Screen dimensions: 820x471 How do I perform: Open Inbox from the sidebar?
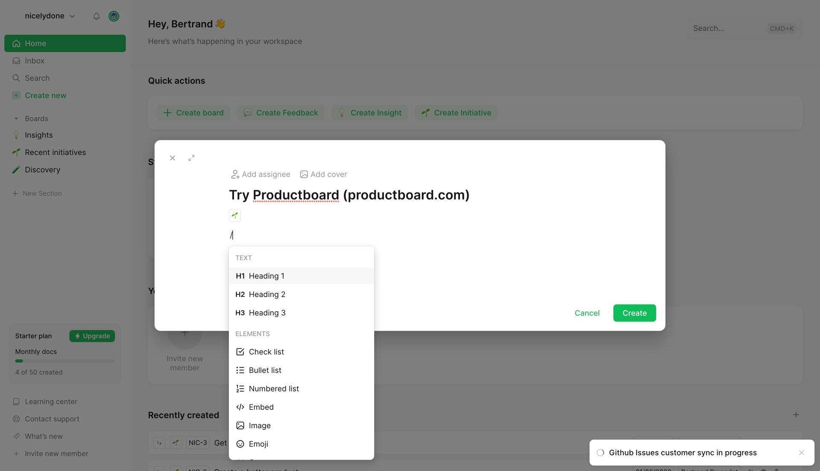[35, 60]
